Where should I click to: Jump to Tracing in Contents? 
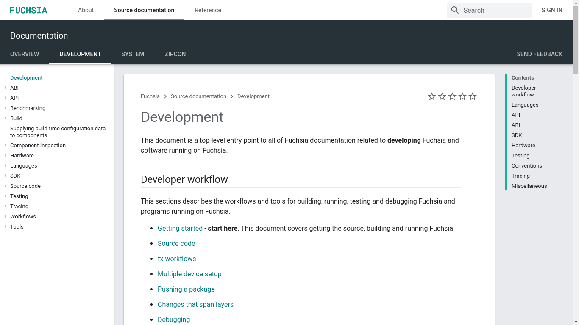(521, 176)
